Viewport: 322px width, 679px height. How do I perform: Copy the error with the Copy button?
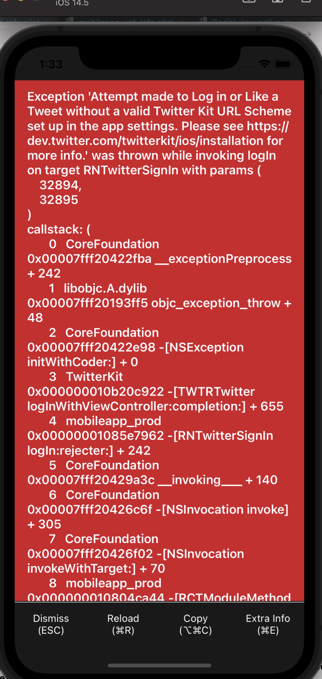pyautogui.click(x=195, y=623)
